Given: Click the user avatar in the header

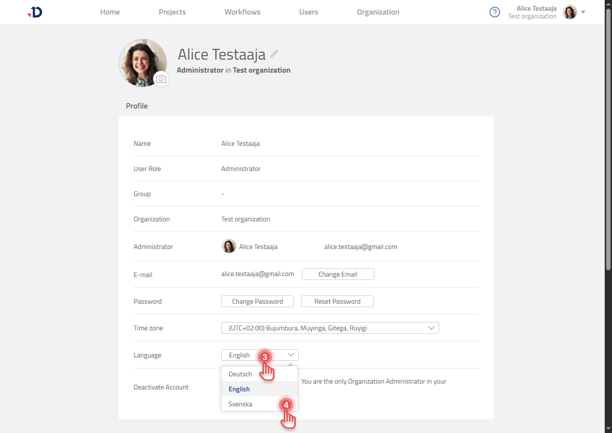Looking at the screenshot, I should point(570,12).
